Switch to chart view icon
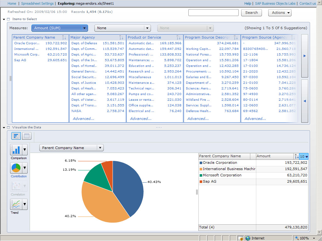322x241 pixels. (16, 136)
